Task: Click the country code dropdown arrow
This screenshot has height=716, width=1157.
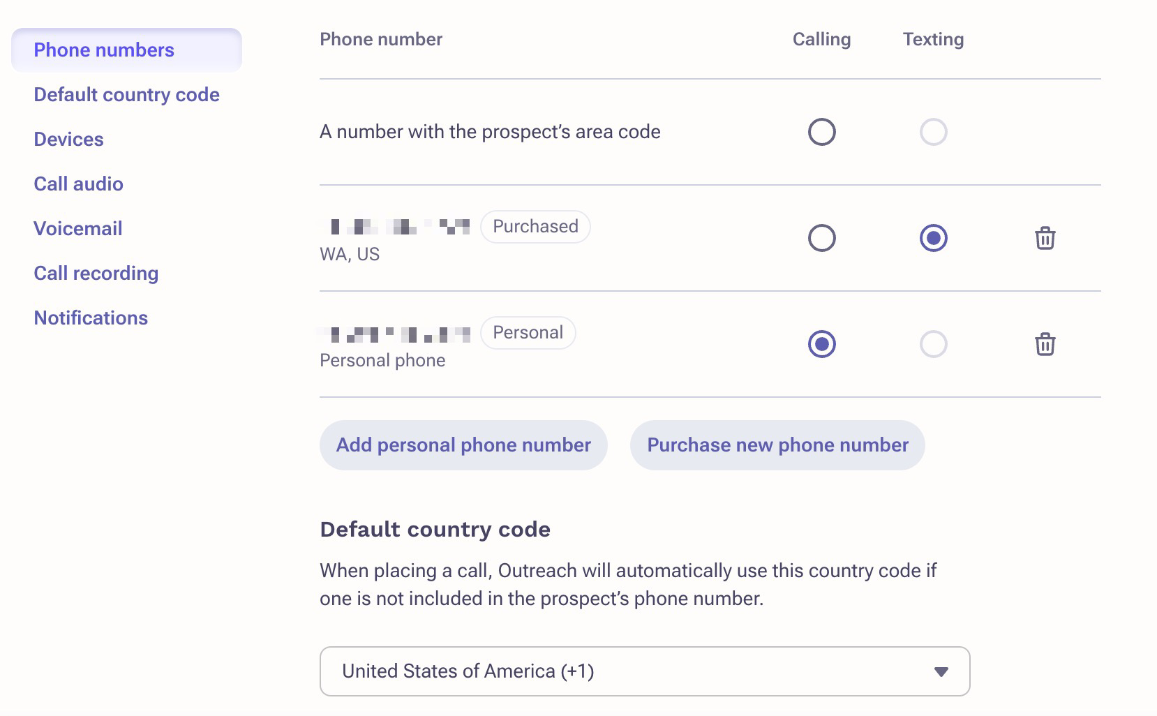Action: click(941, 672)
